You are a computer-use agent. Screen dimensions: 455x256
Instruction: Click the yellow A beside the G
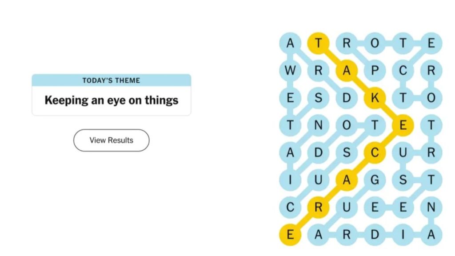point(347,180)
